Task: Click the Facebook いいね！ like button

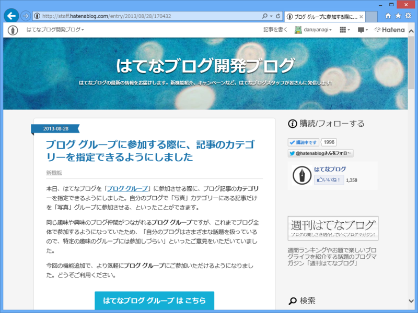Action: (329, 180)
